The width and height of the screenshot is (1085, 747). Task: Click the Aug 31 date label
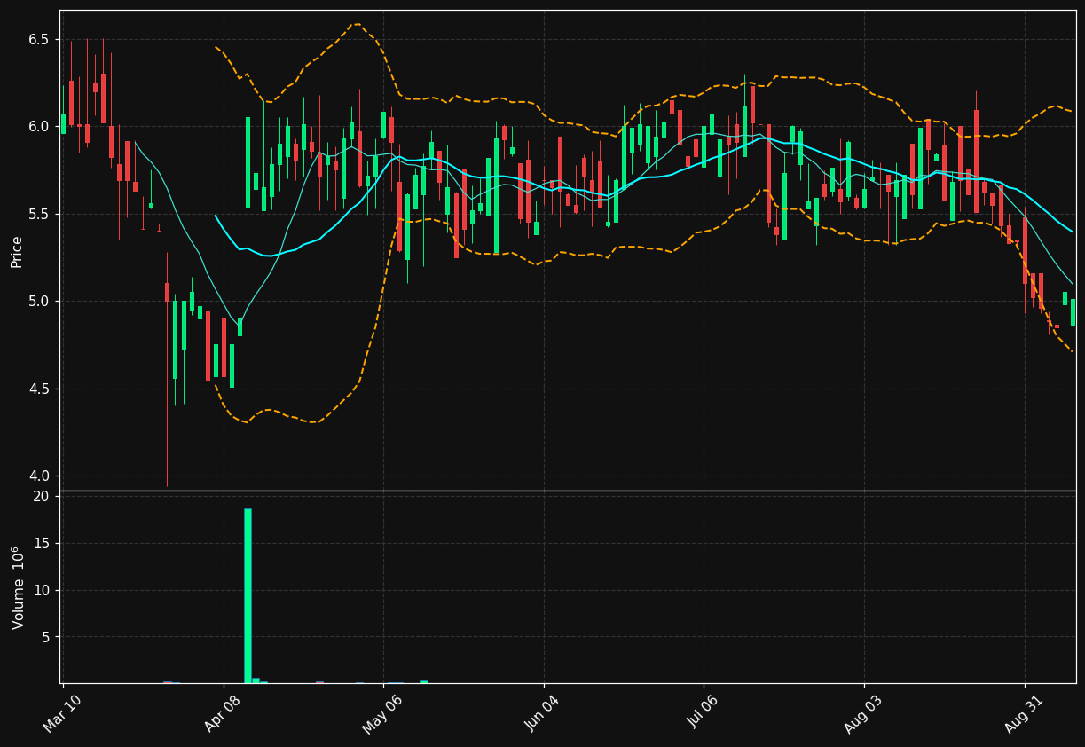point(1025,714)
